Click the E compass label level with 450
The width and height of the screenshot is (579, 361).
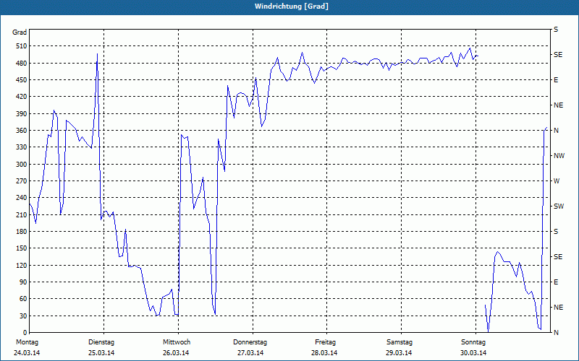coord(556,80)
